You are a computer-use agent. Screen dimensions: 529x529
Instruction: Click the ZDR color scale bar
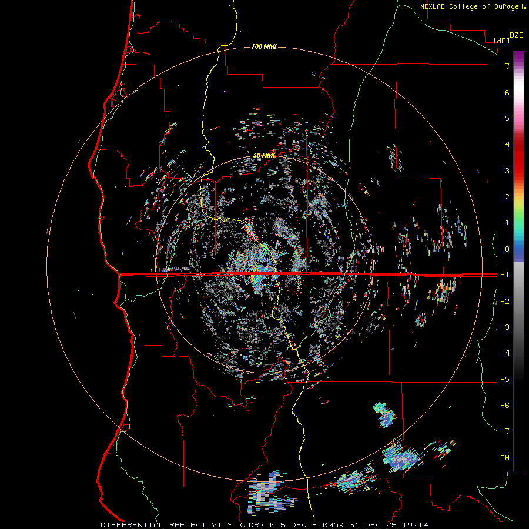click(x=519, y=261)
